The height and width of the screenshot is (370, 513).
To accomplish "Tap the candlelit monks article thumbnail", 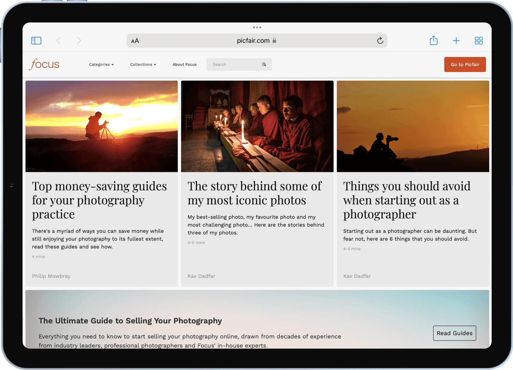I will click(257, 126).
